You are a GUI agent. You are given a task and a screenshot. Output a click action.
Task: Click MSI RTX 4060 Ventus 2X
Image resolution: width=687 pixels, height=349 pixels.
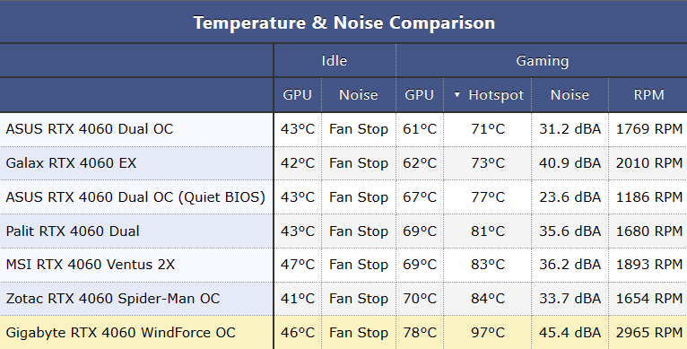tap(91, 265)
